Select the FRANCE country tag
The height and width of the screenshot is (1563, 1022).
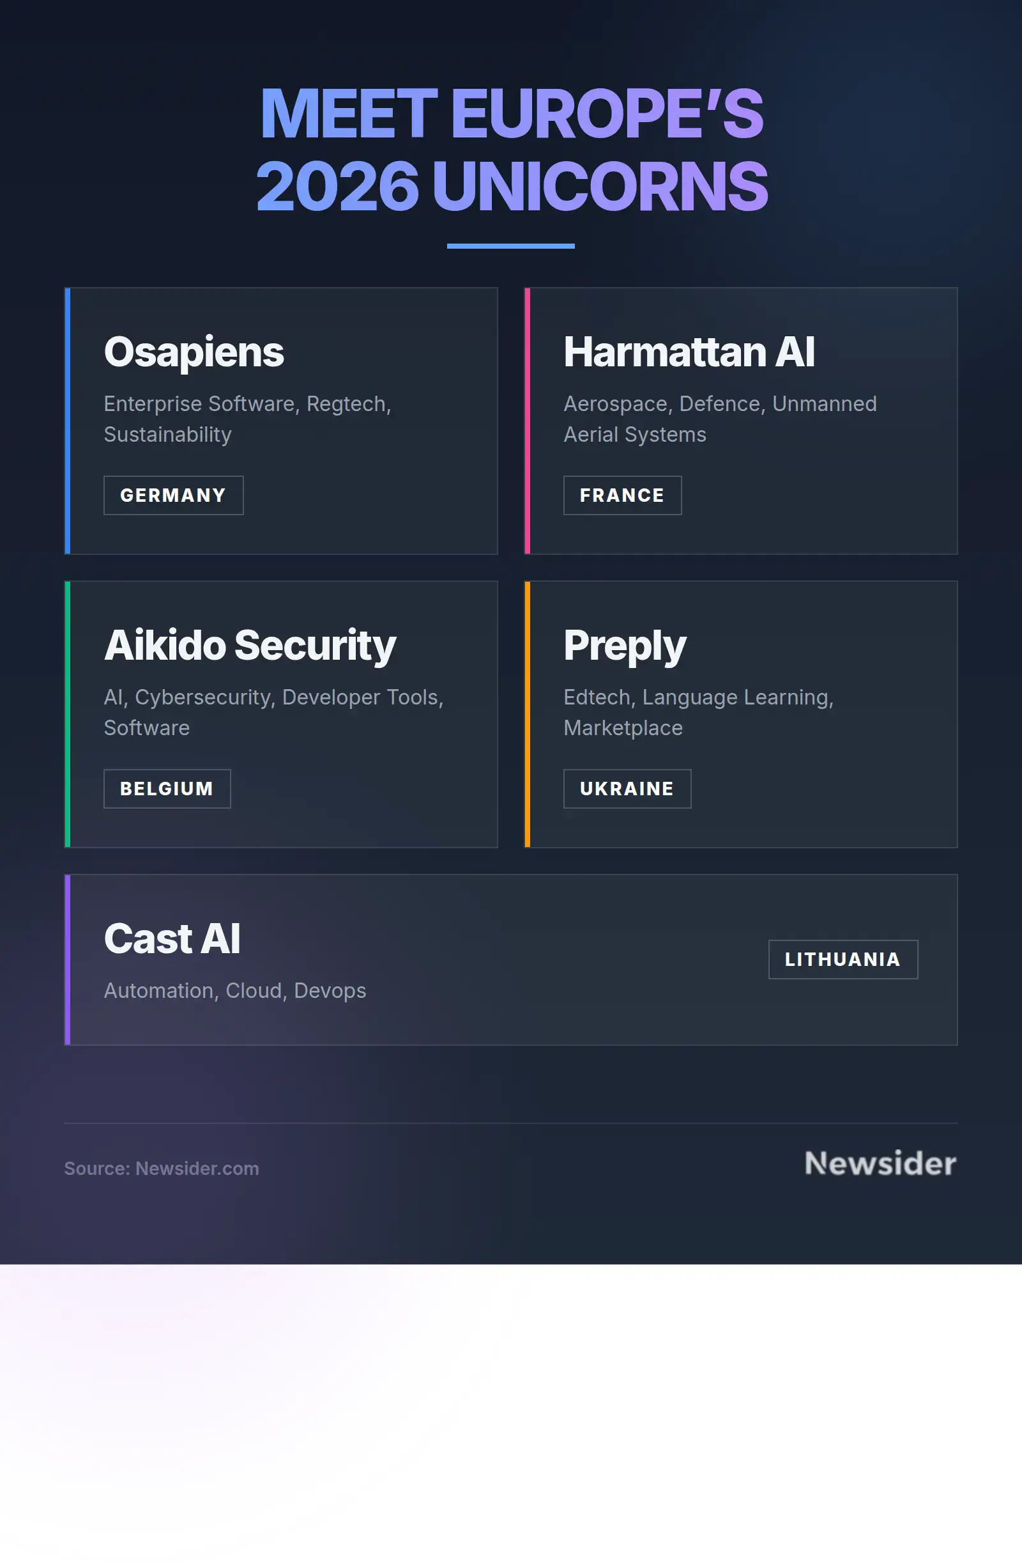(x=622, y=495)
